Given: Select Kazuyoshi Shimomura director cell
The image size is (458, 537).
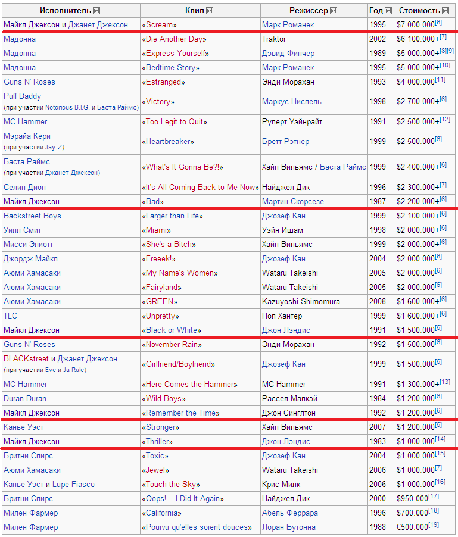Looking at the screenshot, I should pyautogui.click(x=301, y=302).
